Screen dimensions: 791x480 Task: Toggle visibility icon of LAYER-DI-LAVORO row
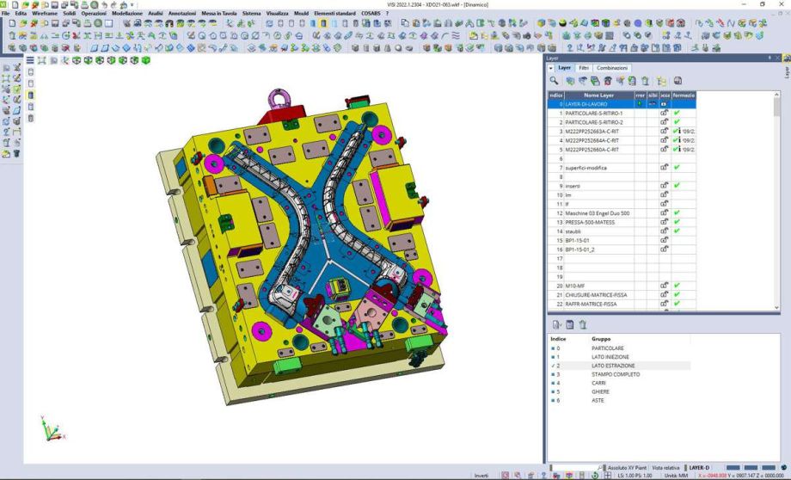[653, 104]
